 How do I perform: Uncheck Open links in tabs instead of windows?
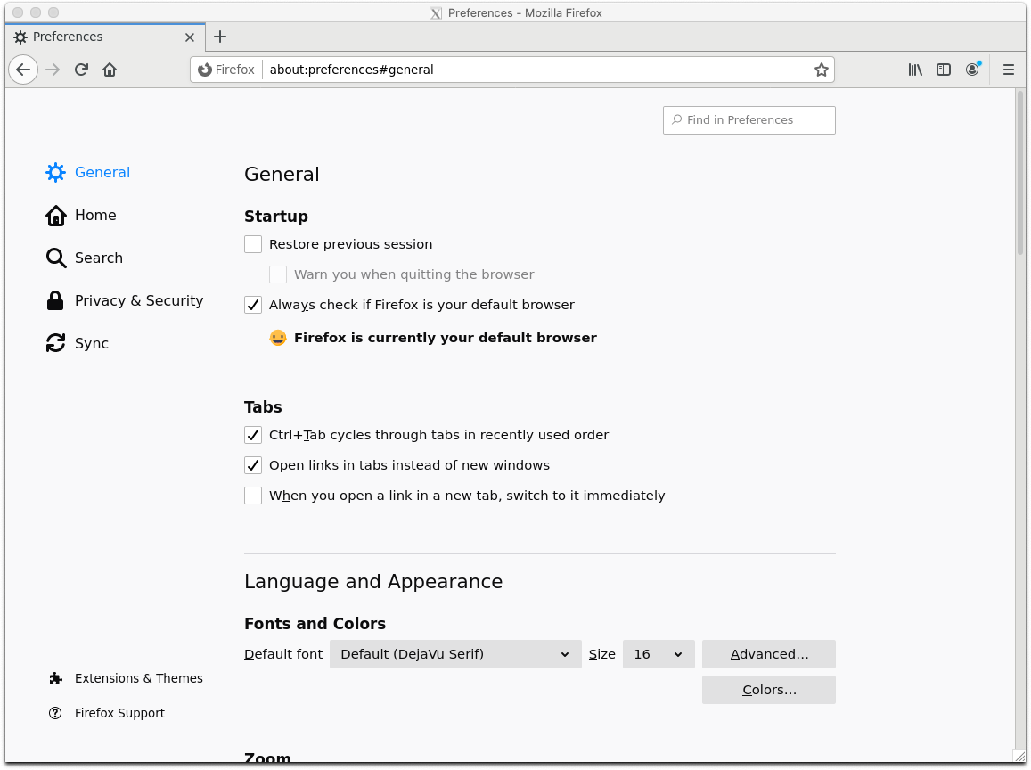[x=253, y=465]
